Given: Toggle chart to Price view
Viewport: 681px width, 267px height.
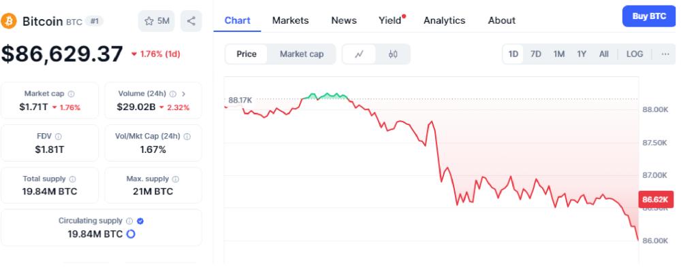Looking at the screenshot, I should [247, 54].
